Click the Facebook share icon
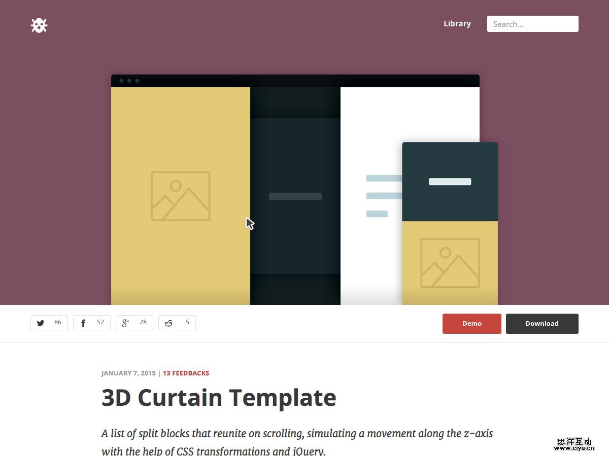This screenshot has width=609, height=456. [83, 322]
